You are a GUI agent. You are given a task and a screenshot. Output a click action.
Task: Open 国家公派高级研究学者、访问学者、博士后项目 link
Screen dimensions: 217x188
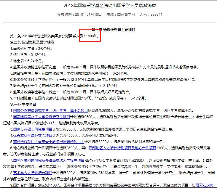50,111
